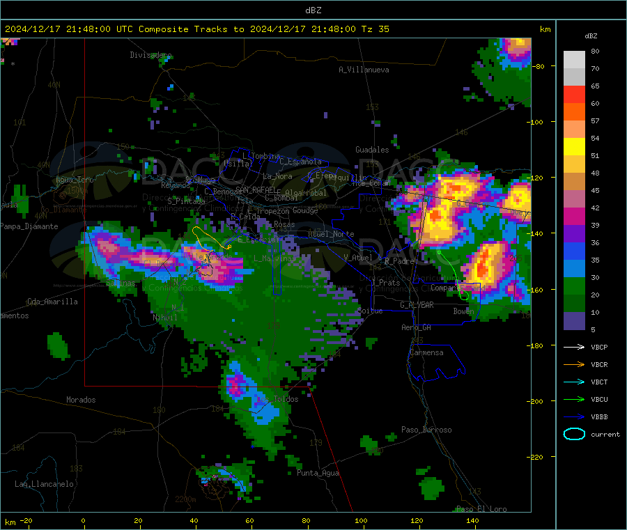Click the 'current' legend label
Viewport: 627px width, 530px height.
(605, 434)
